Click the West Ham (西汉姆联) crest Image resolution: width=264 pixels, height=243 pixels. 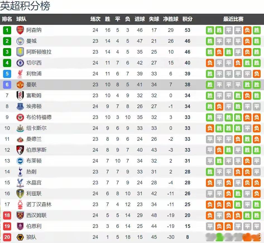pyautogui.click(x=20, y=215)
